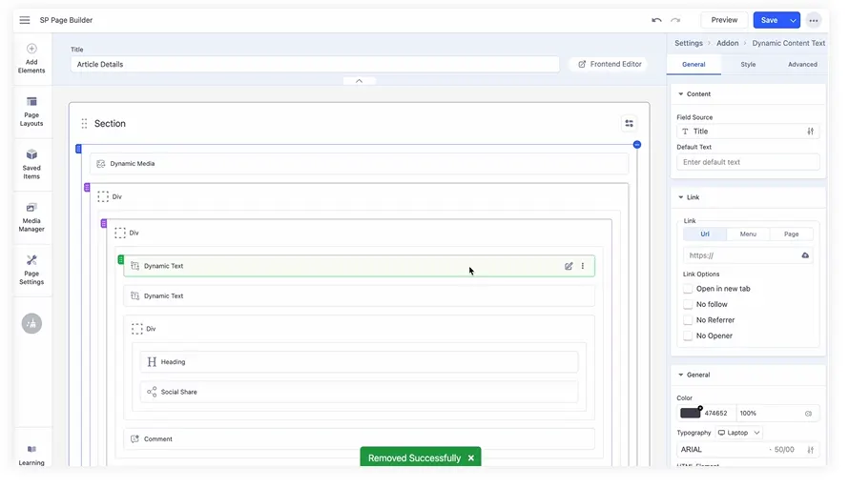Image resolution: width=849 pixels, height=488 pixels.
Task: Enable Open in new tab checkbox
Action: (x=688, y=289)
